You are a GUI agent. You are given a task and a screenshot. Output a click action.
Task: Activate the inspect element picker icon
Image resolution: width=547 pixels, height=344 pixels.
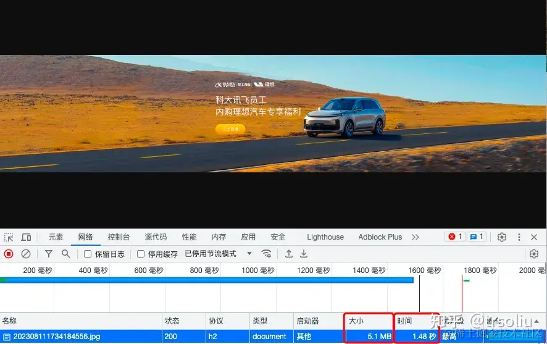pos(9,237)
